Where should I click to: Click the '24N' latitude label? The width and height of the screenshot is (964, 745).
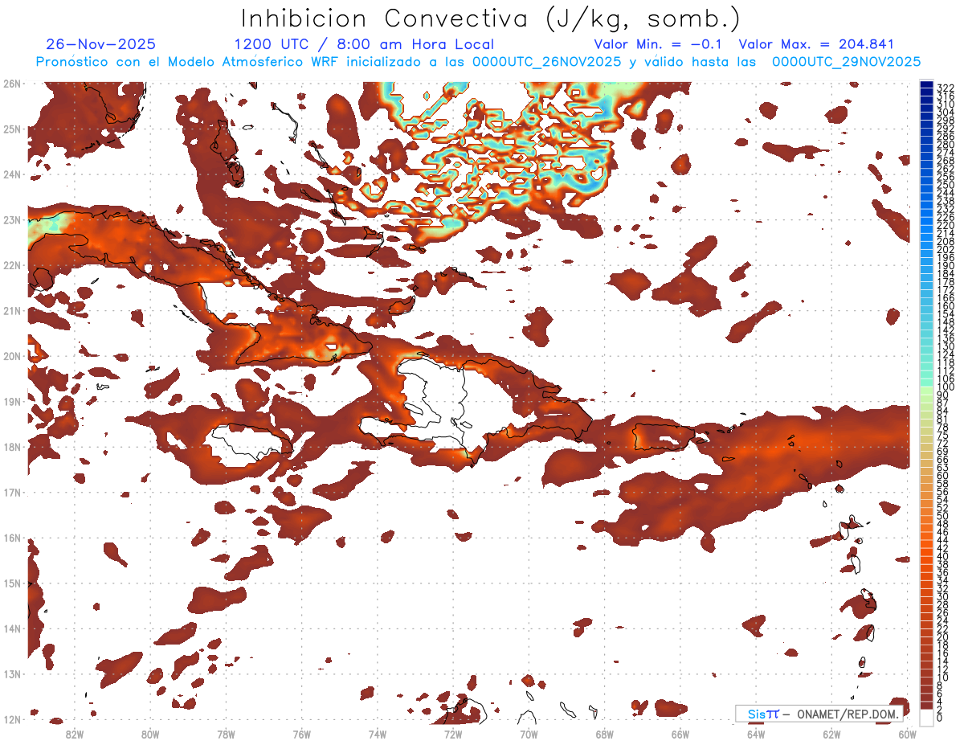pos(12,174)
